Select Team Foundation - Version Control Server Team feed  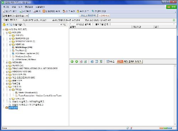40,96
